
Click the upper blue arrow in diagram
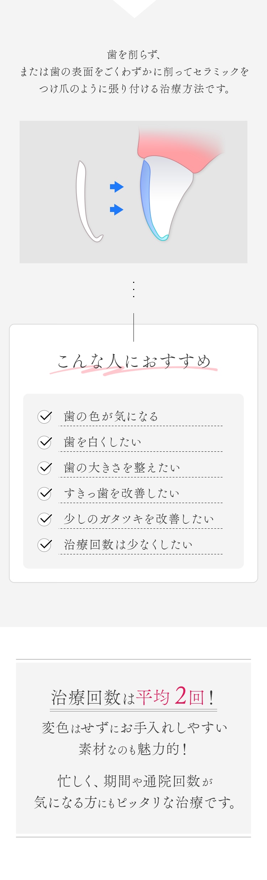tap(117, 187)
